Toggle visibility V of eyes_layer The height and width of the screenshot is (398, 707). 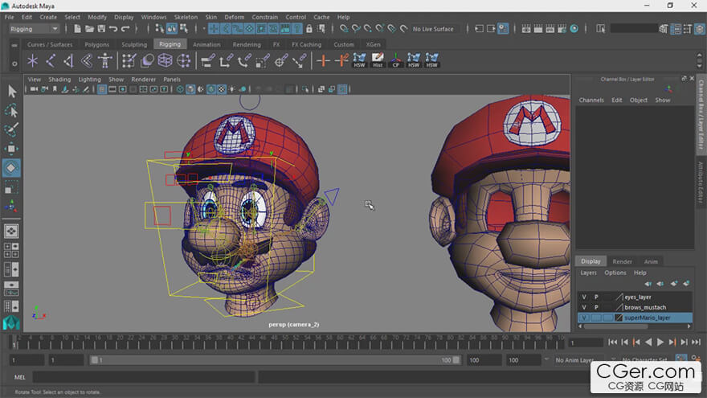584,297
